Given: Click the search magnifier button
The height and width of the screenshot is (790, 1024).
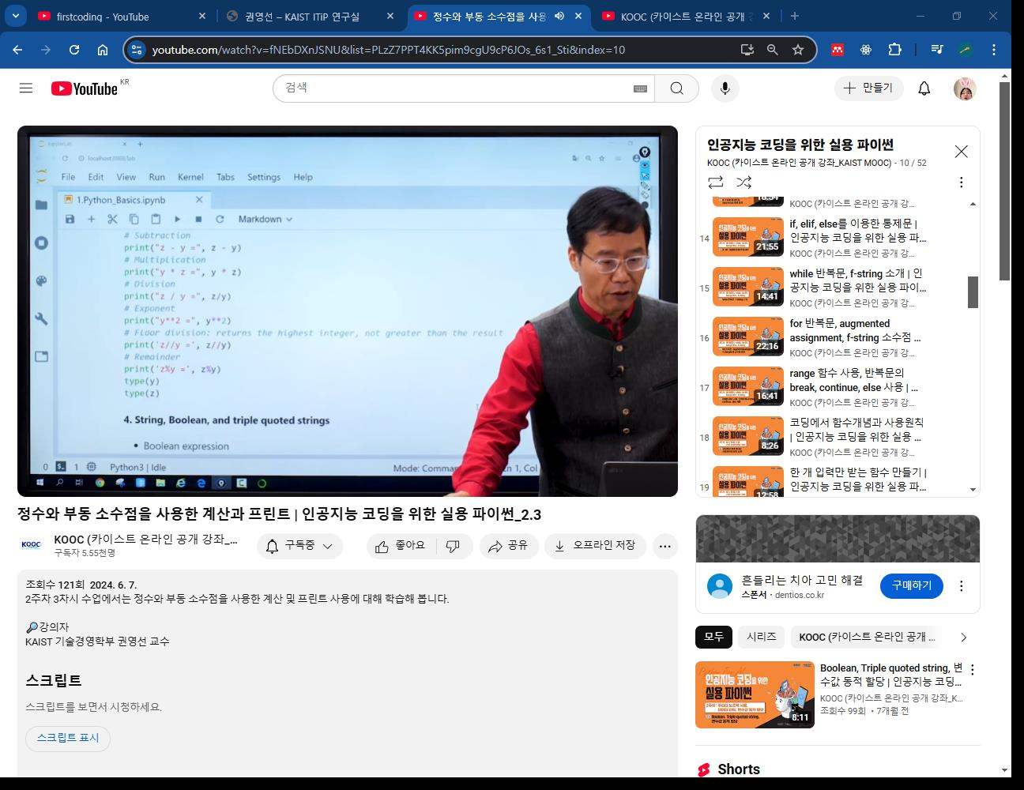Looking at the screenshot, I should click(x=676, y=88).
